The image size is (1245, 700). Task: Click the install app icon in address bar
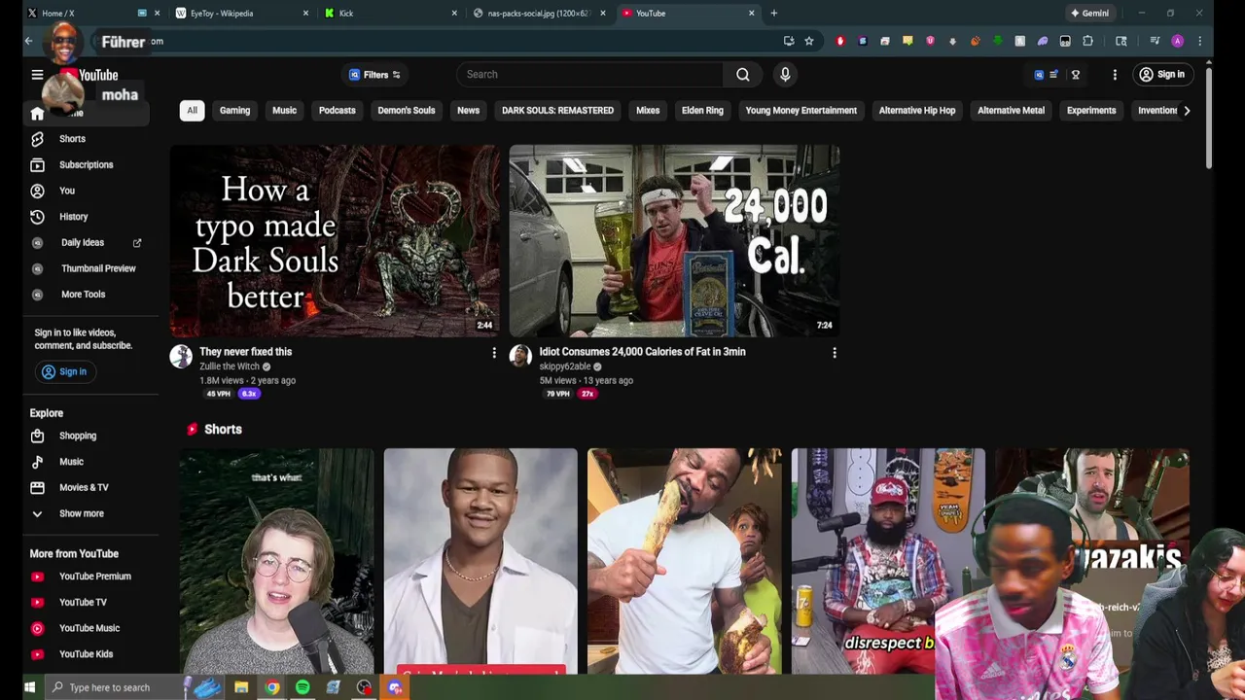pyautogui.click(x=788, y=41)
